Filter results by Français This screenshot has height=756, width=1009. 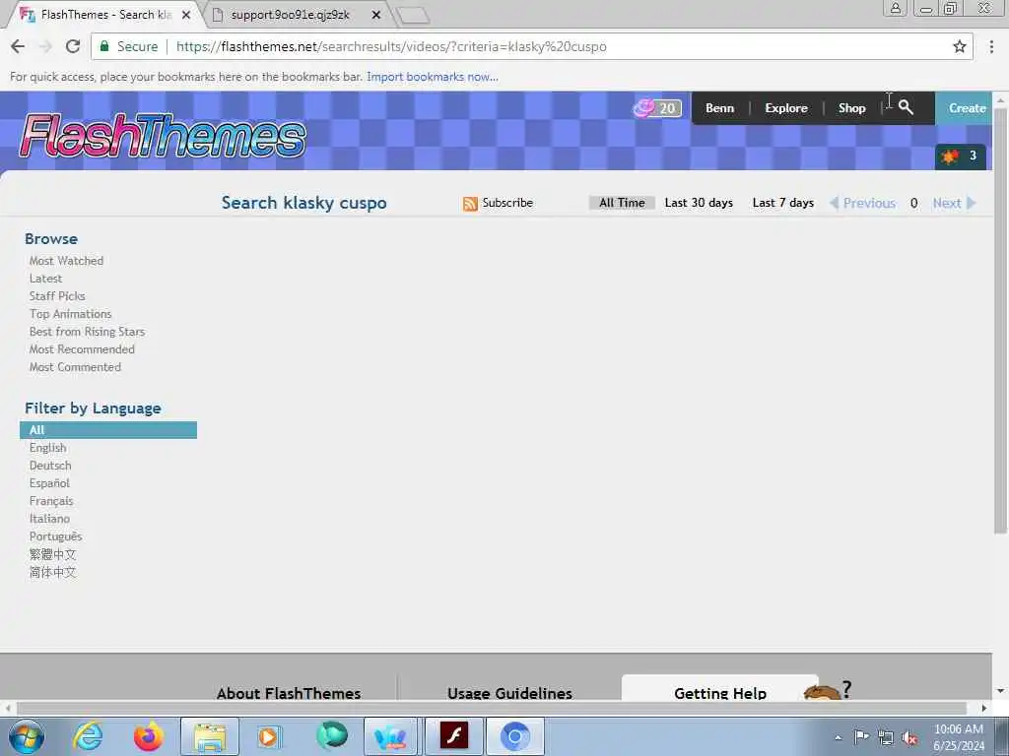[x=51, y=501]
